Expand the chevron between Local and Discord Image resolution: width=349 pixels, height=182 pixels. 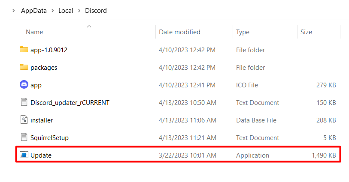(x=79, y=10)
